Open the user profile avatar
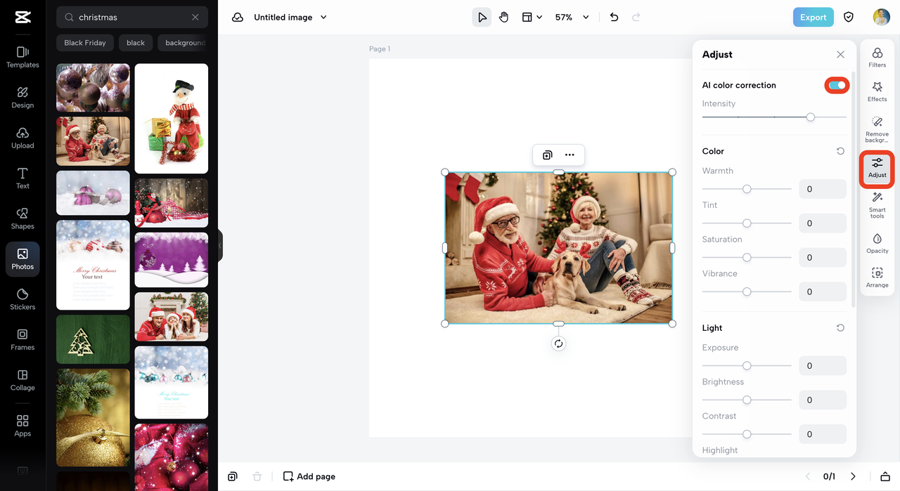 click(x=882, y=18)
